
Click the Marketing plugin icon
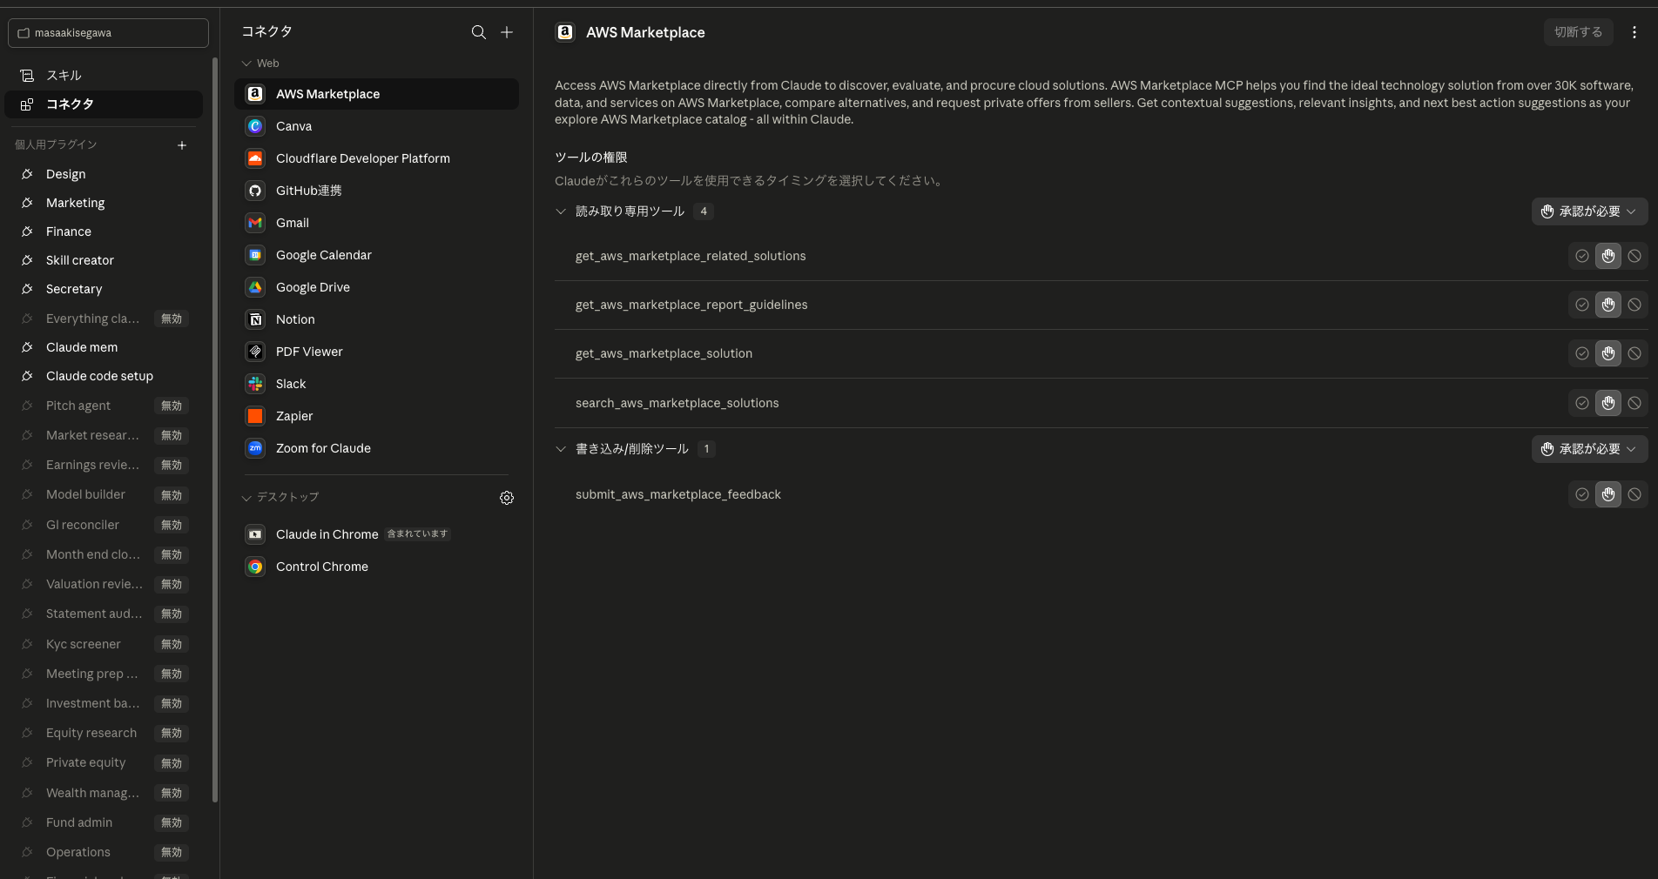(x=27, y=203)
